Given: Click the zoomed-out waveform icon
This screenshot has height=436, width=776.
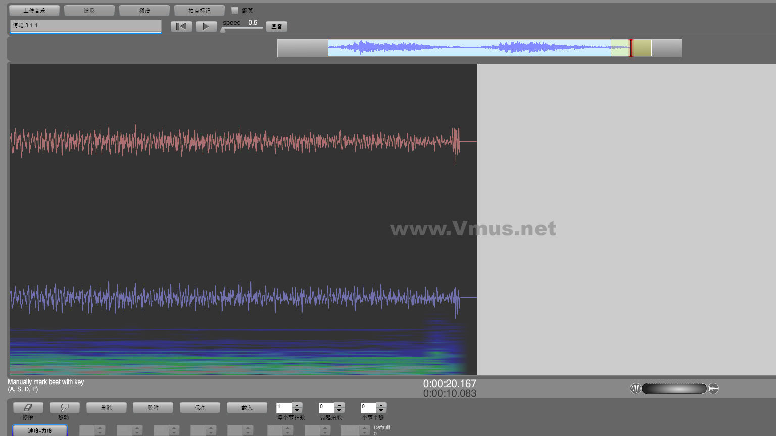Looking at the screenshot, I should click(713, 388).
